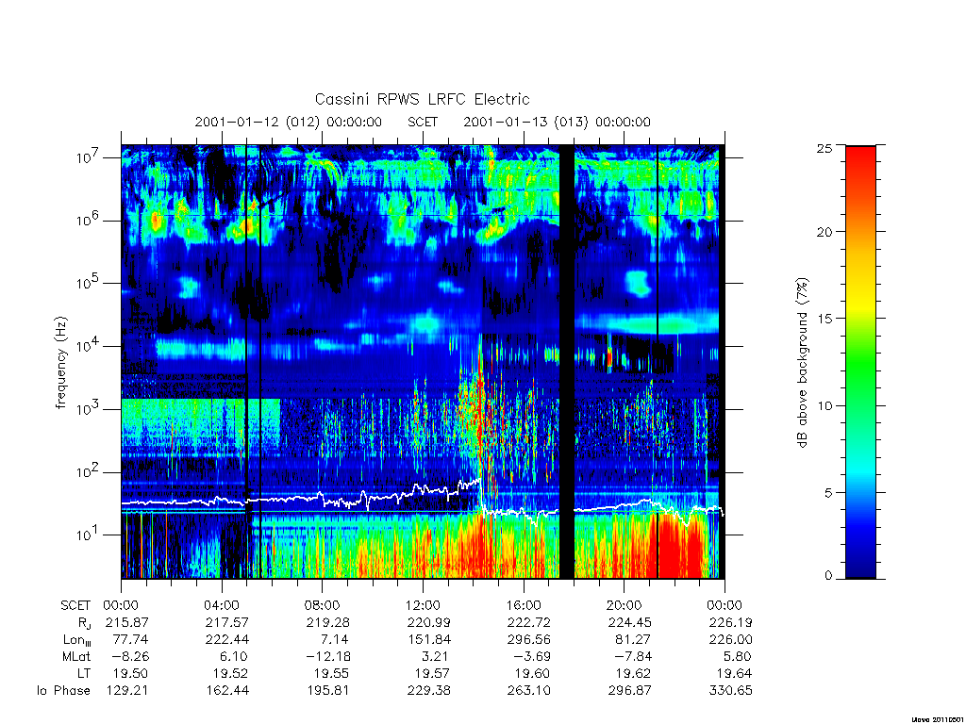Screen dimensions: 966x724
Task: Click the Io Phase value "229.38"
Action: tap(429, 691)
